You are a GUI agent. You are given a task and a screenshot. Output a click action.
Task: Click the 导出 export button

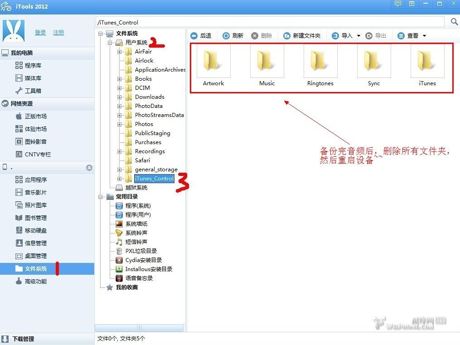tap(376, 36)
